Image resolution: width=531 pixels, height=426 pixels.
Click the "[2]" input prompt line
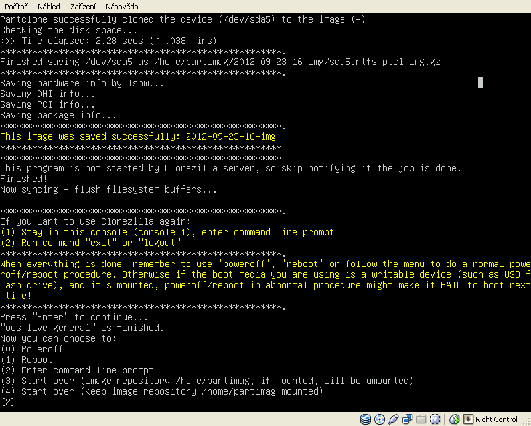[8, 402]
